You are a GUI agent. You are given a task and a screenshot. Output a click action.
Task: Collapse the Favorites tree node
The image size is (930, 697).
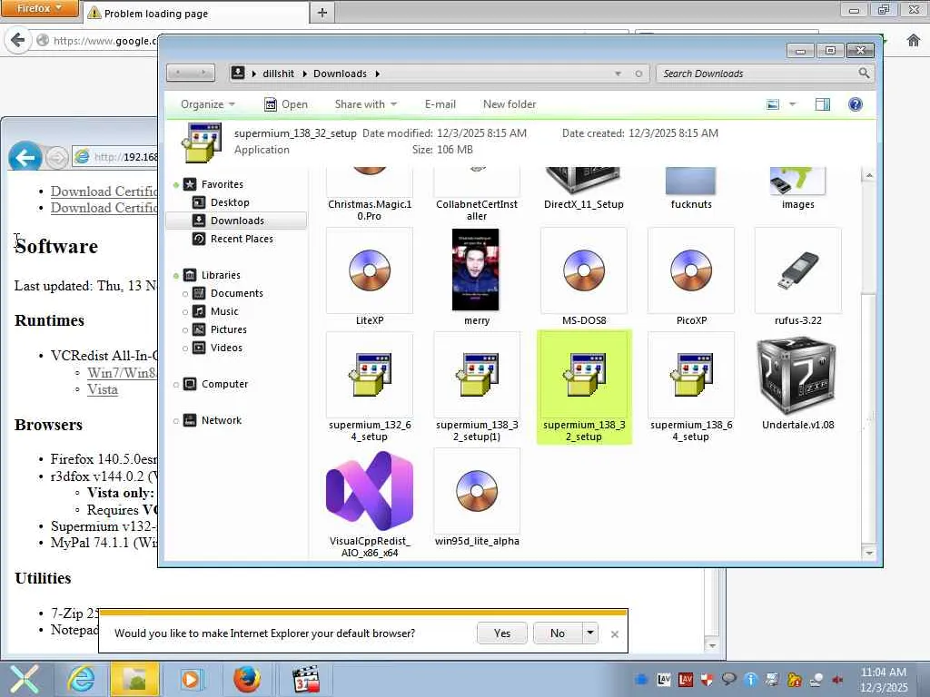(176, 185)
